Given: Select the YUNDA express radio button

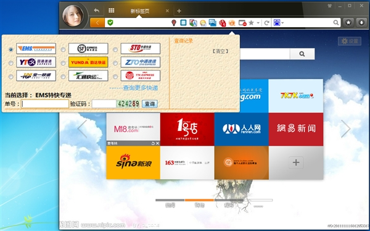Looking at the screenshot, I should tap(63, 63).
